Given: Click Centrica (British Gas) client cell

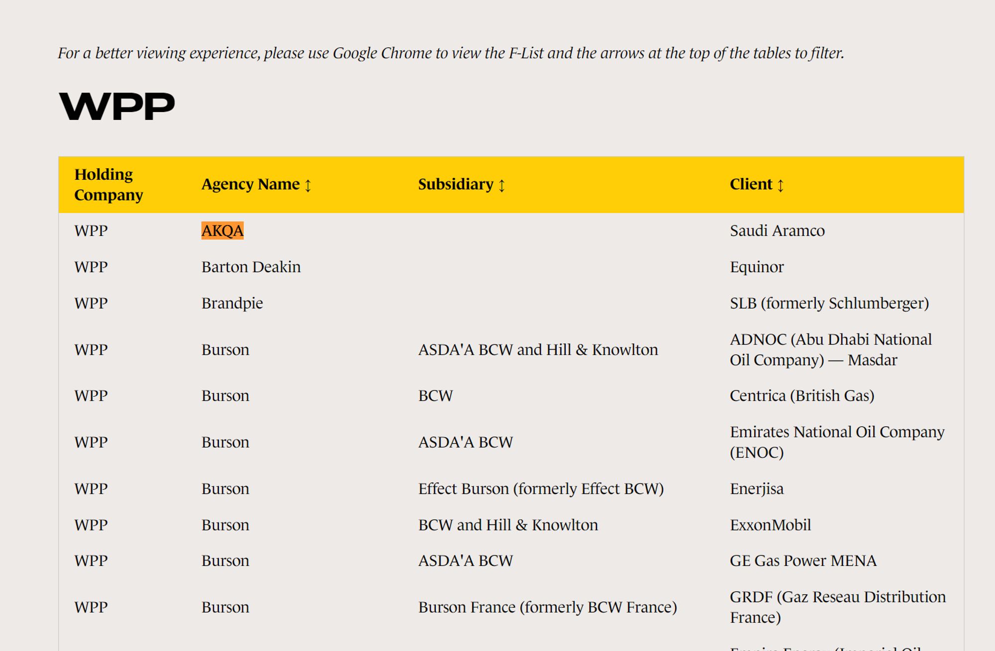Looking at the screenshot, I should pyautogui.click(x=802, y=396).
